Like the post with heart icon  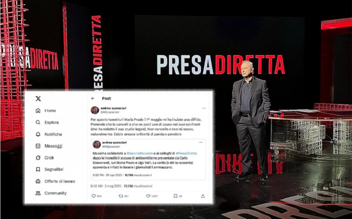pos(148,196)
